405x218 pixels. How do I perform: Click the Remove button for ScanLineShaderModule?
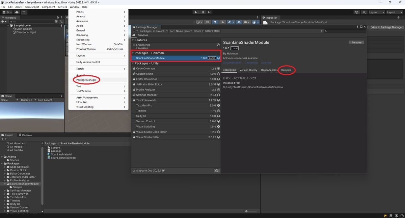click(357, 42)
